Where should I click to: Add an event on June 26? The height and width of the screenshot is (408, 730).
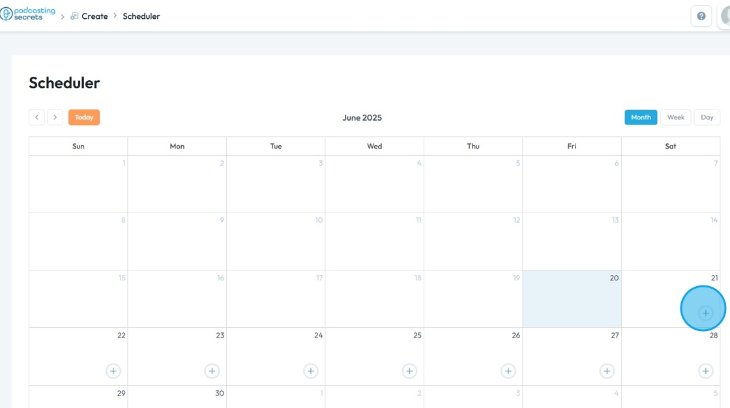[x=508, y=372]
